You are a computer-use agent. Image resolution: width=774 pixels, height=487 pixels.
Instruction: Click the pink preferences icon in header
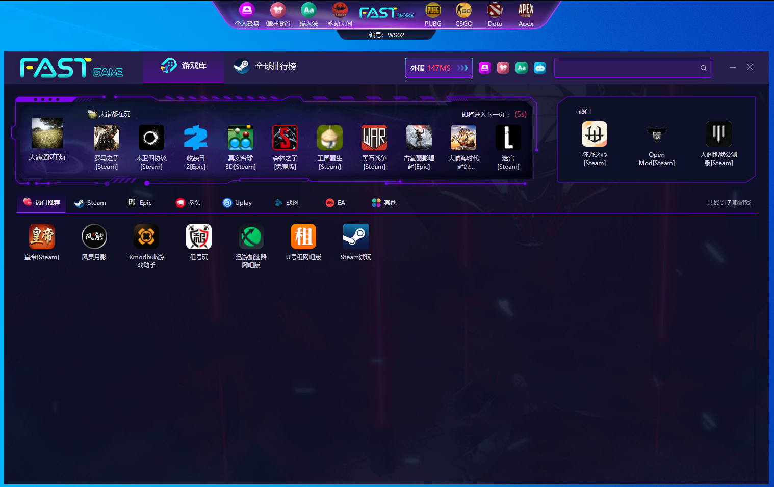point(503,68)
